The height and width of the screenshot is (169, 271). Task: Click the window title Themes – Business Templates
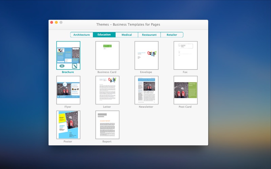(128, 24)
